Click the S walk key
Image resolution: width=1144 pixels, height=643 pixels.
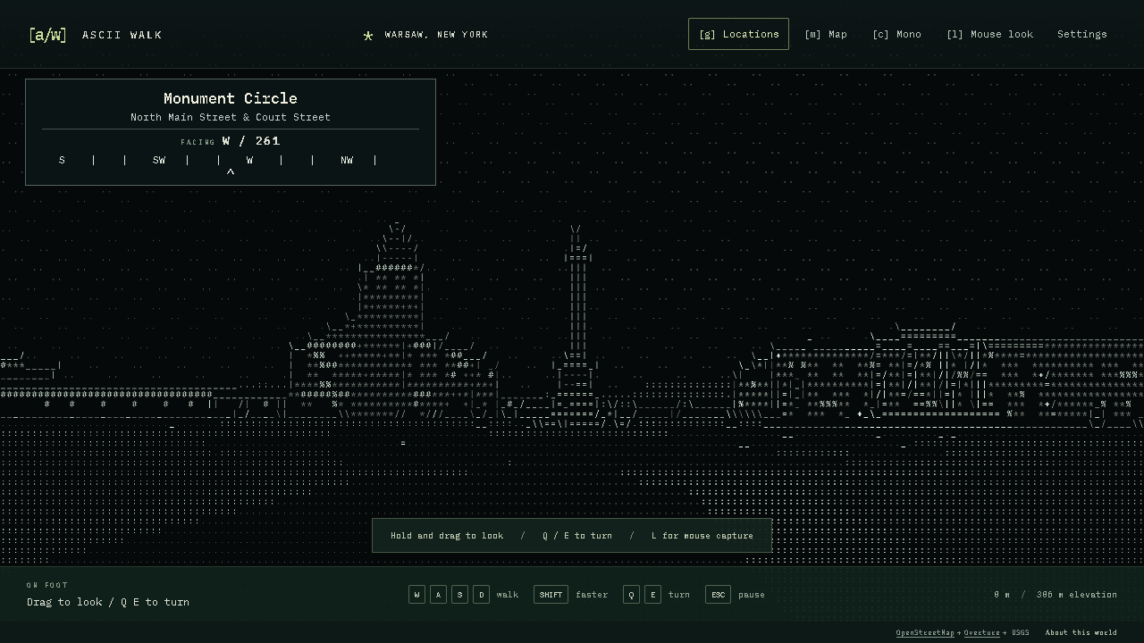459,595
